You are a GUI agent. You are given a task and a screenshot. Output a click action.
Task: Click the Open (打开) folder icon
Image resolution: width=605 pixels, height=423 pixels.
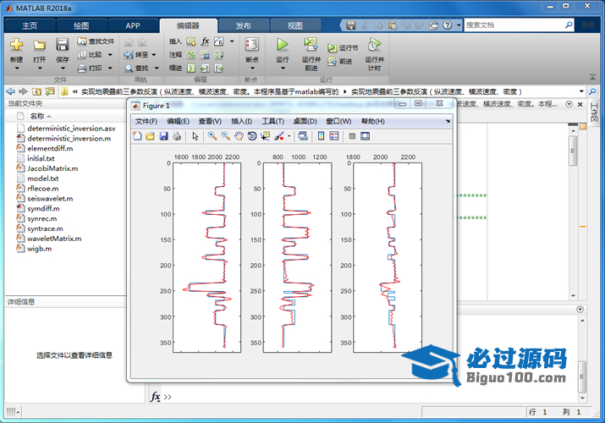[39, 45]
